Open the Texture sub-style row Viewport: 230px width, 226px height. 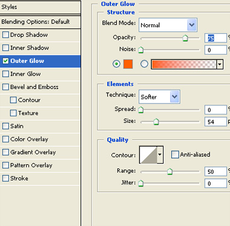coord(41,113)
